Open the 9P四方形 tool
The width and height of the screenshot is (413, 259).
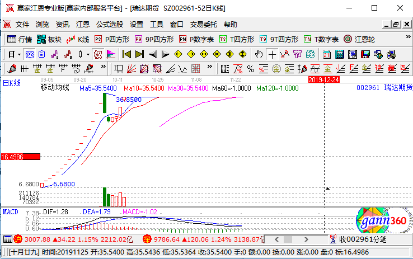pos(154,40)
